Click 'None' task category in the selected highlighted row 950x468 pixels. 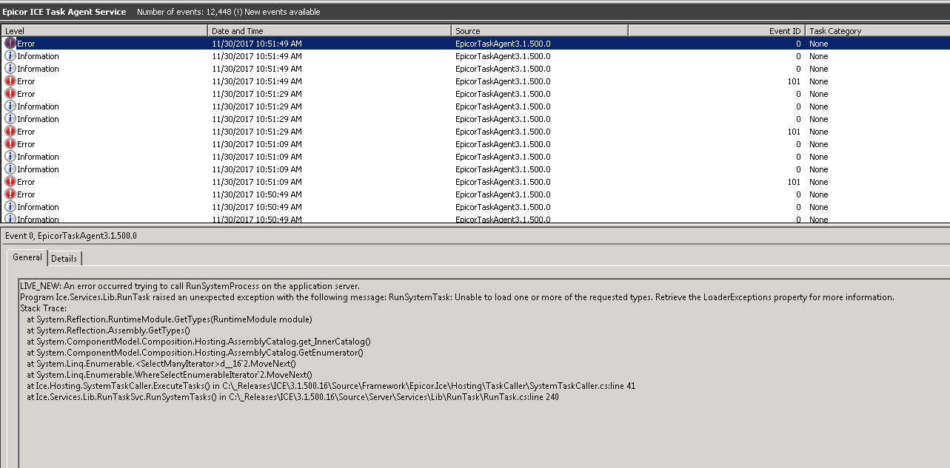click(818, 44)
